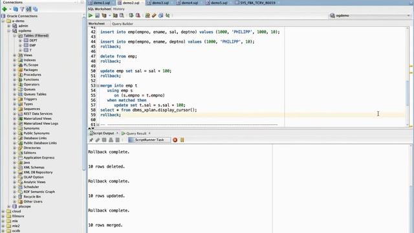Click the Connections tree vertical scrollbar

click(84, 93)
